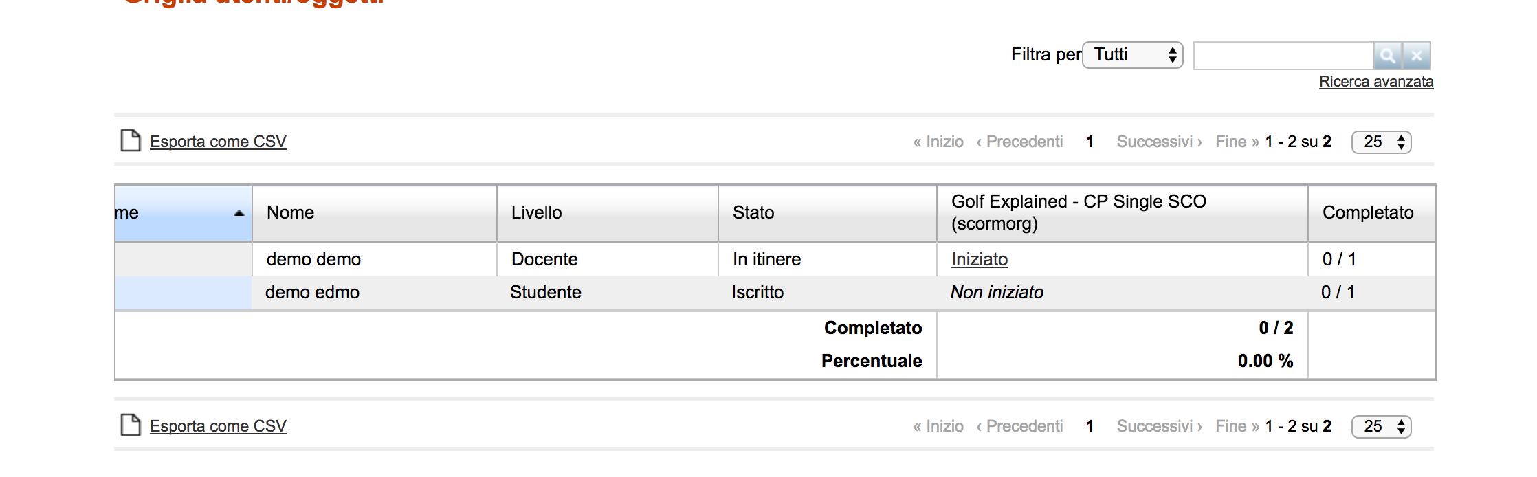Open the Ricerca avanzata link
Image resolution: width=1537 pixels, height=477 pixels.
click(1376, 82)
